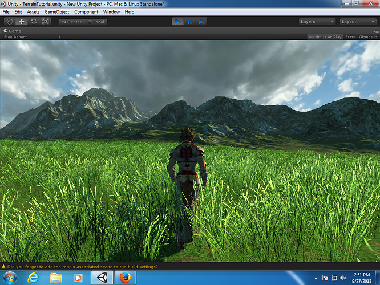Click the Unity taskbar icon

pos(102,278)
